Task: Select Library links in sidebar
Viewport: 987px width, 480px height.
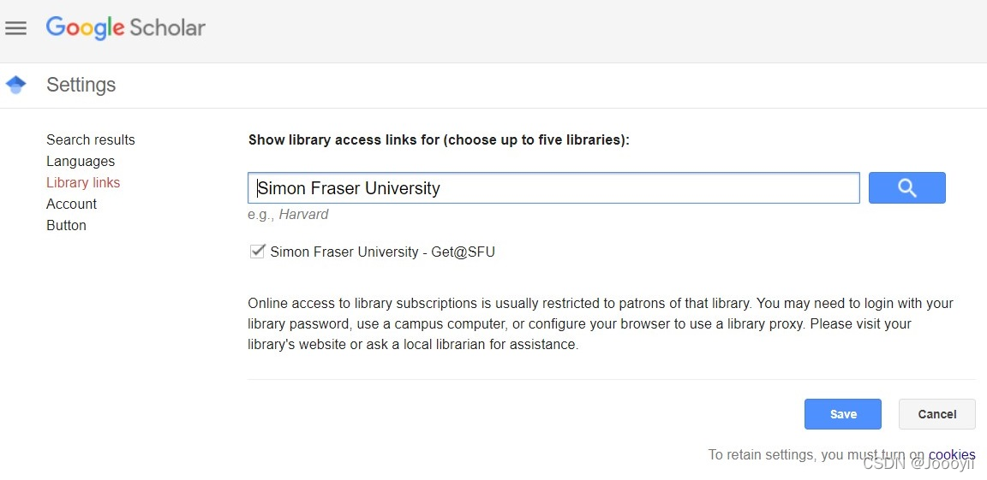Action: click(x=83, y=182)
